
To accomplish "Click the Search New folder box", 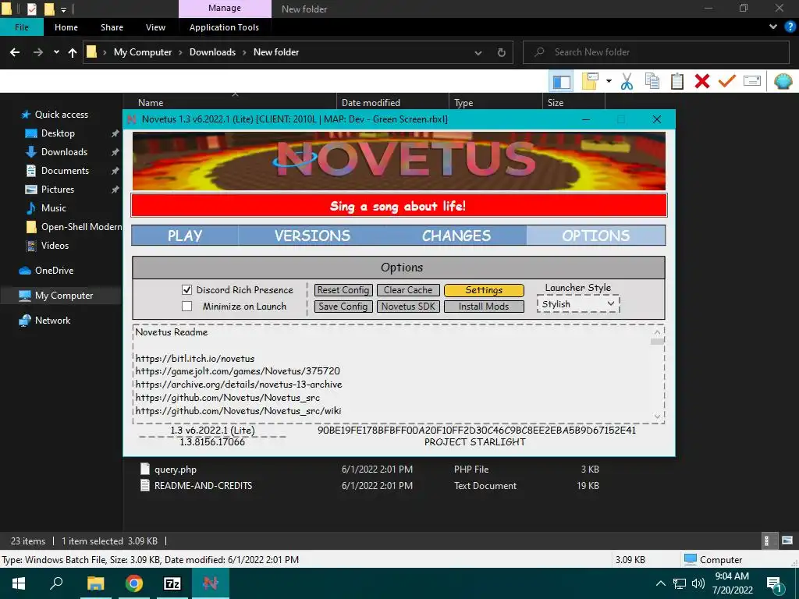I will (x=656, y=52).
